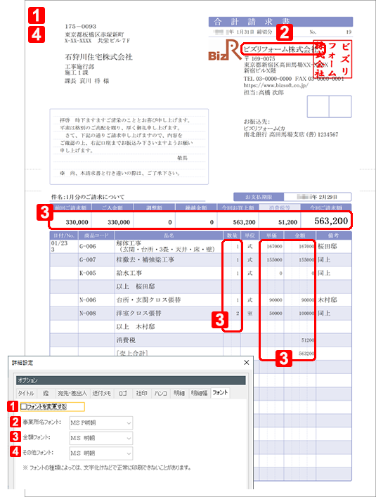Screen dimensions: 376x497
Task: Open the 社印 tab
Action: coord(141,393)
